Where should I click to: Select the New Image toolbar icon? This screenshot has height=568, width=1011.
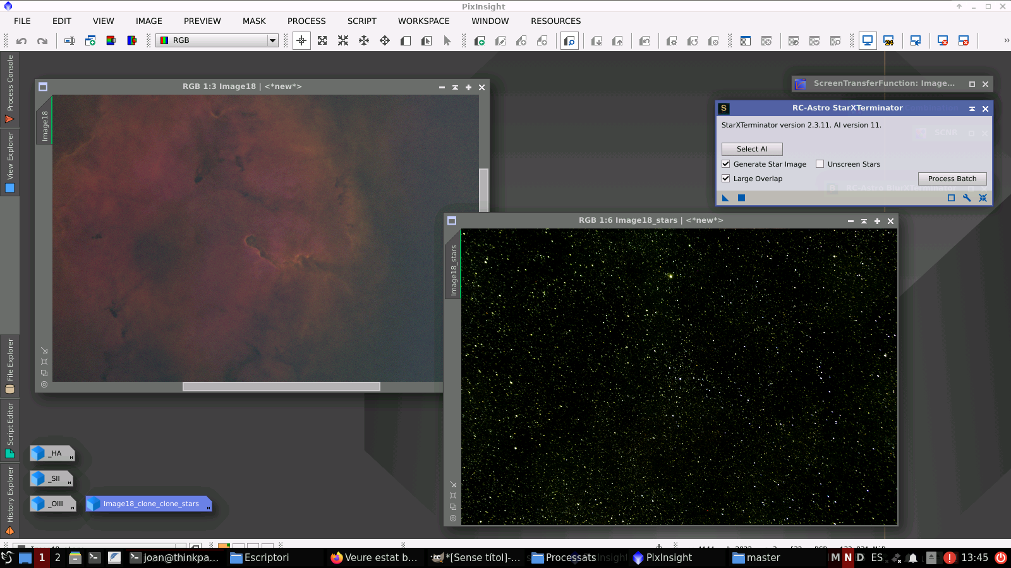coord(90,40)
